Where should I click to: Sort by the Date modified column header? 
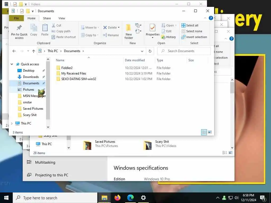click(135, 60)
